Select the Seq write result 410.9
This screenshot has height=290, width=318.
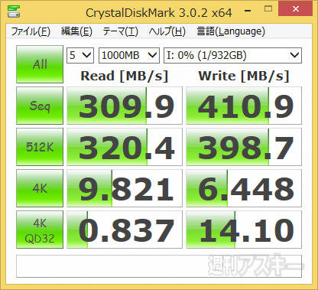pyautogui.click(x=244, y=106)
